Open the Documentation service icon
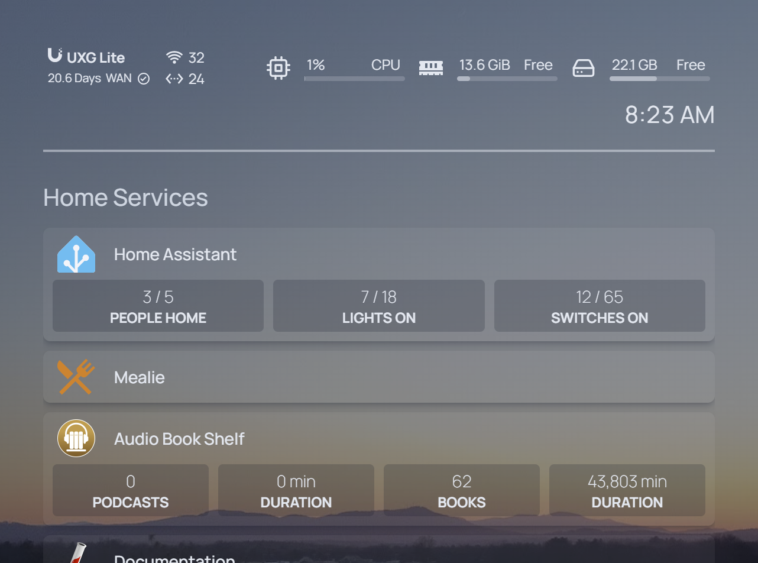The height and width of the screenshot is (563, 758). [76, 554]
